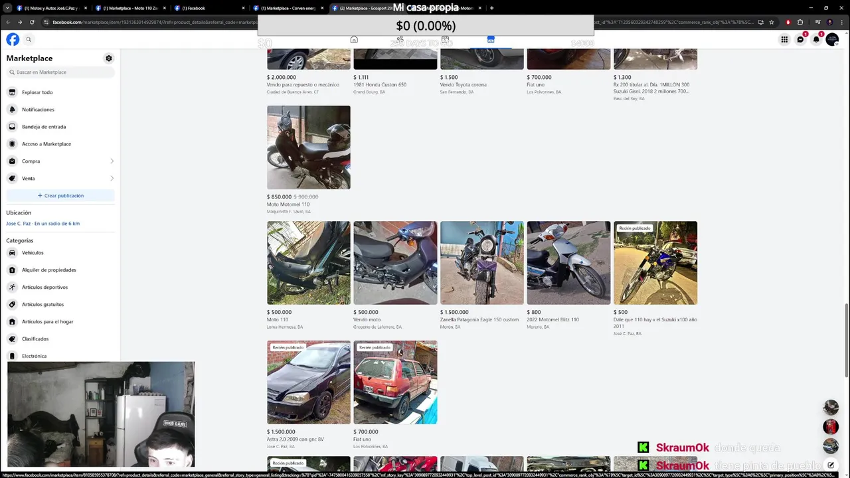Click Bandeja de entrada inbox icon
This screenshot has width=850, height=478.
click(12, 127)
